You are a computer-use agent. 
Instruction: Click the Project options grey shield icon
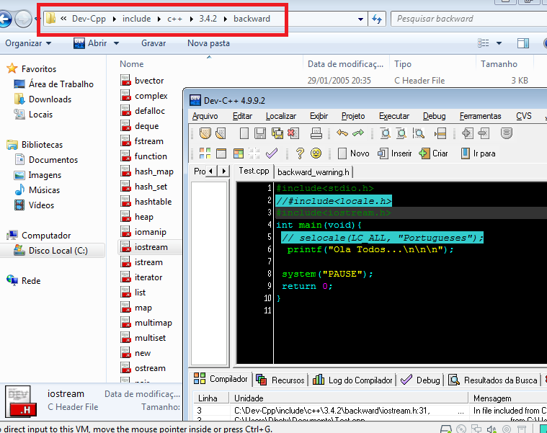(506, 133)
